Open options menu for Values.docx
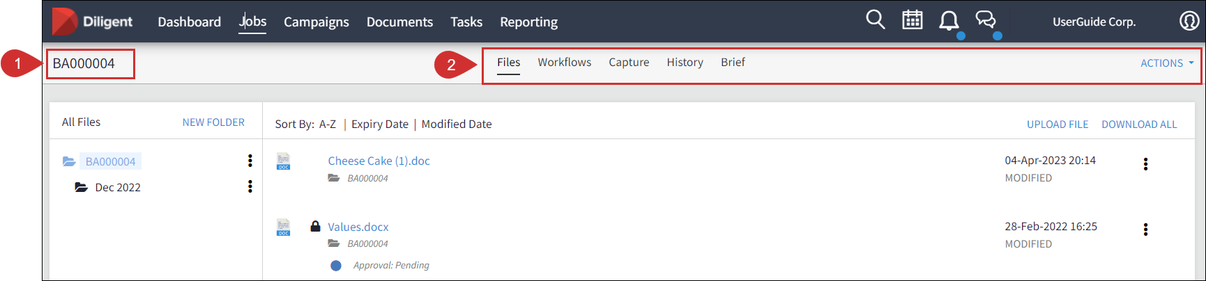Screen dimensions: 1206x281 tap(1145, 230)
